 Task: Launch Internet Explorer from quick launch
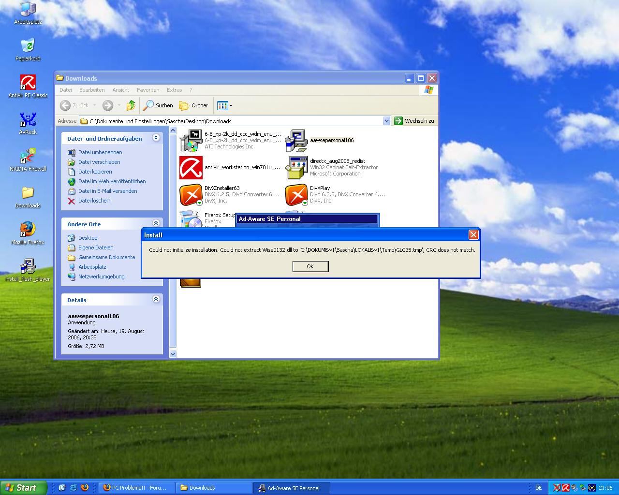click(73, 488)
